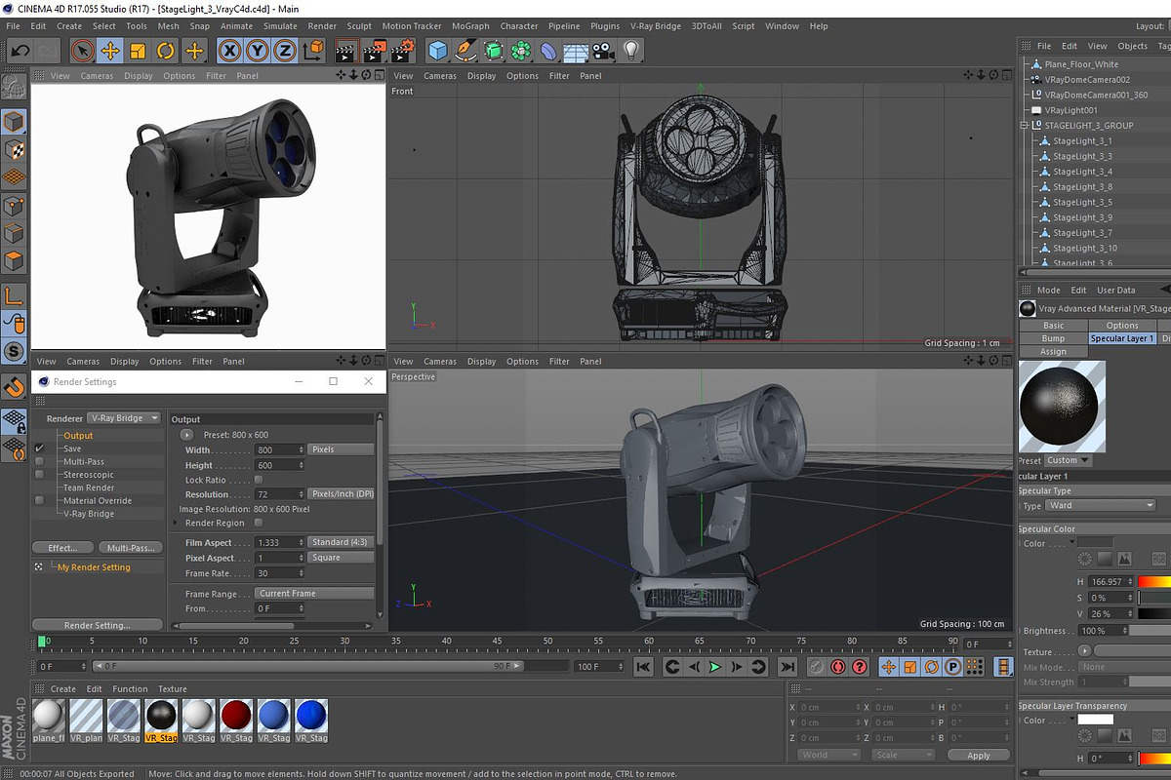Toggle Render Region checkbox
Image resolution: width=1171 pixels, height=780 pixels.
click(x=259, y=523)
